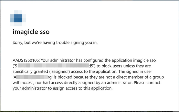Click the blurred signed-in user name
This screenshot has height=112, width=179.
pyautogui.click(x=32, y=77)
